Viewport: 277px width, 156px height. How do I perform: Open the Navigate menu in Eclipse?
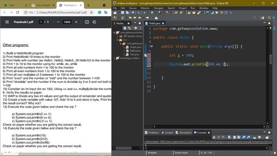pos(159,8)
